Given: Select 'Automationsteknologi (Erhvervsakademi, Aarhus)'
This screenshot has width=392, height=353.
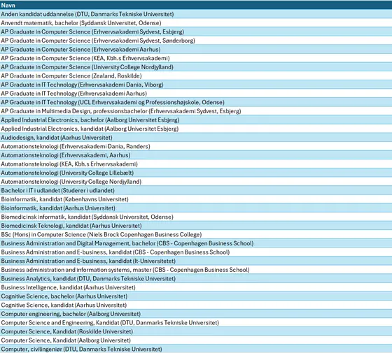Looking at the screenshot, I should coord(196,155).
